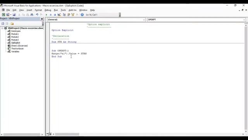Screen dimensions: 248x140
Task: Click the Project panel horizontal scrollbar right arrow
Action: click(42, 135)
